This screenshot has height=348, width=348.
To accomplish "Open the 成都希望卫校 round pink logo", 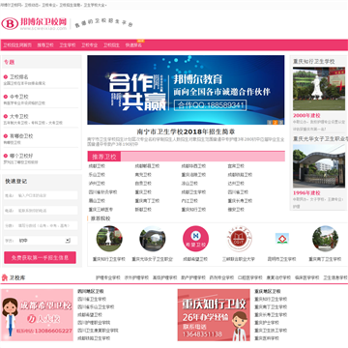I will 195,239.
